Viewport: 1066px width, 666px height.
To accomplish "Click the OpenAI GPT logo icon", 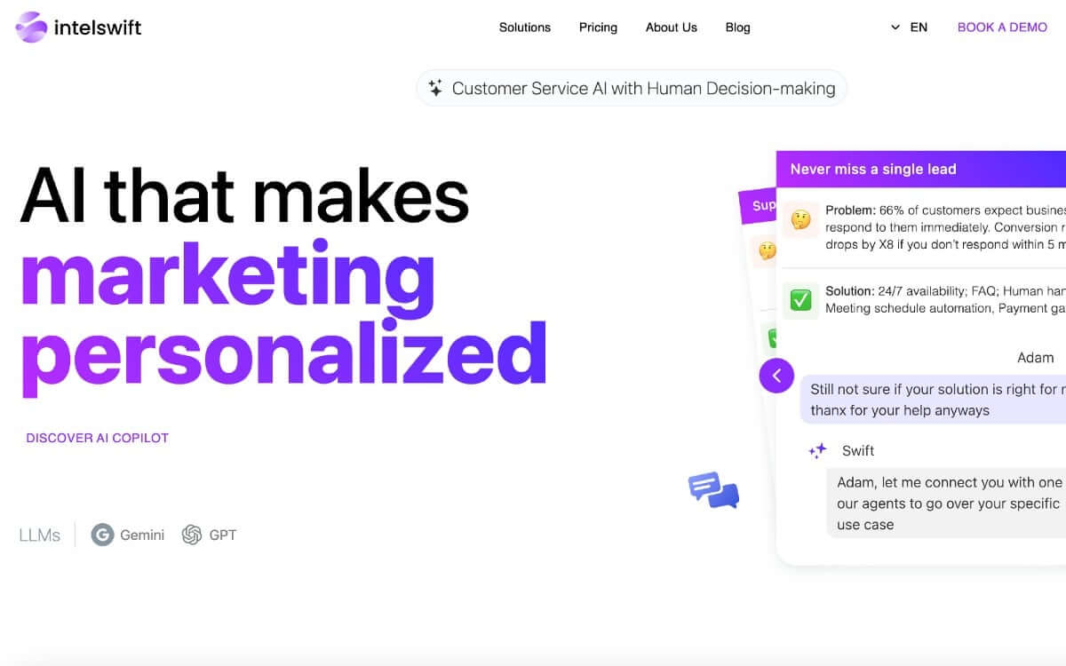I will point(192,535).
